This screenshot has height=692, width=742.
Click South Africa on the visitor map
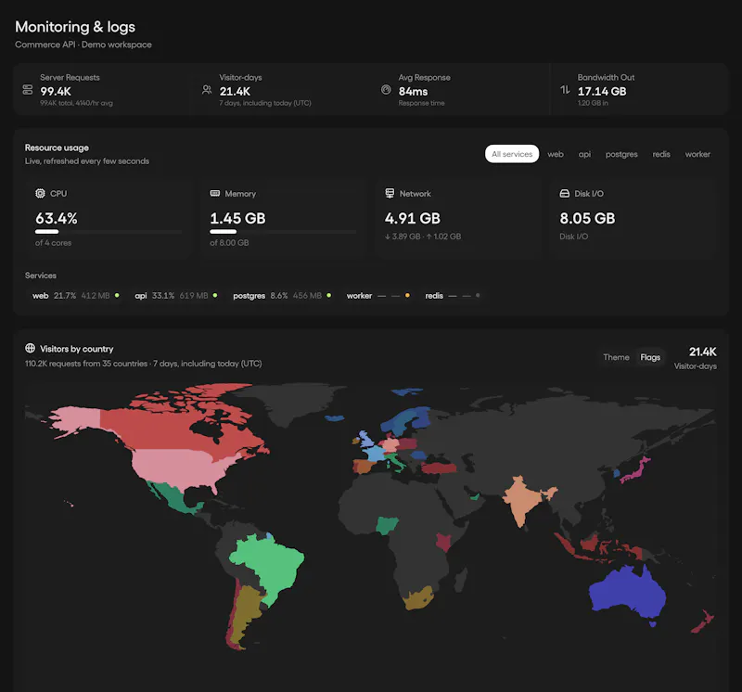coord(419,597)
